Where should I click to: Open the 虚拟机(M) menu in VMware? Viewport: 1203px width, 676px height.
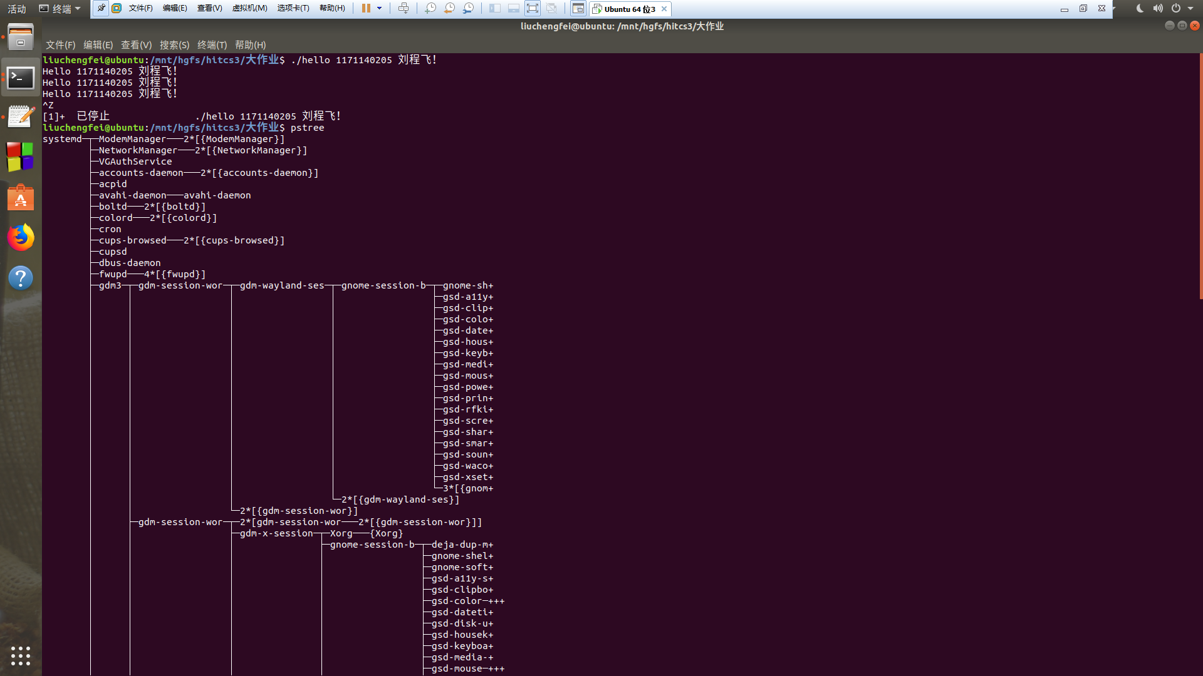click(x=249, y=9)
